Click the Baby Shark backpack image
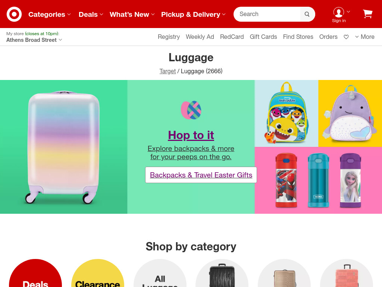 click(x=286, y=114)
